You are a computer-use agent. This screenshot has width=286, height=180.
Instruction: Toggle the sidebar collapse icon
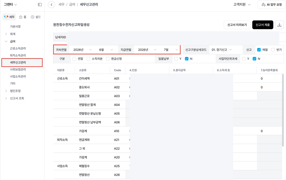[40, 4]
